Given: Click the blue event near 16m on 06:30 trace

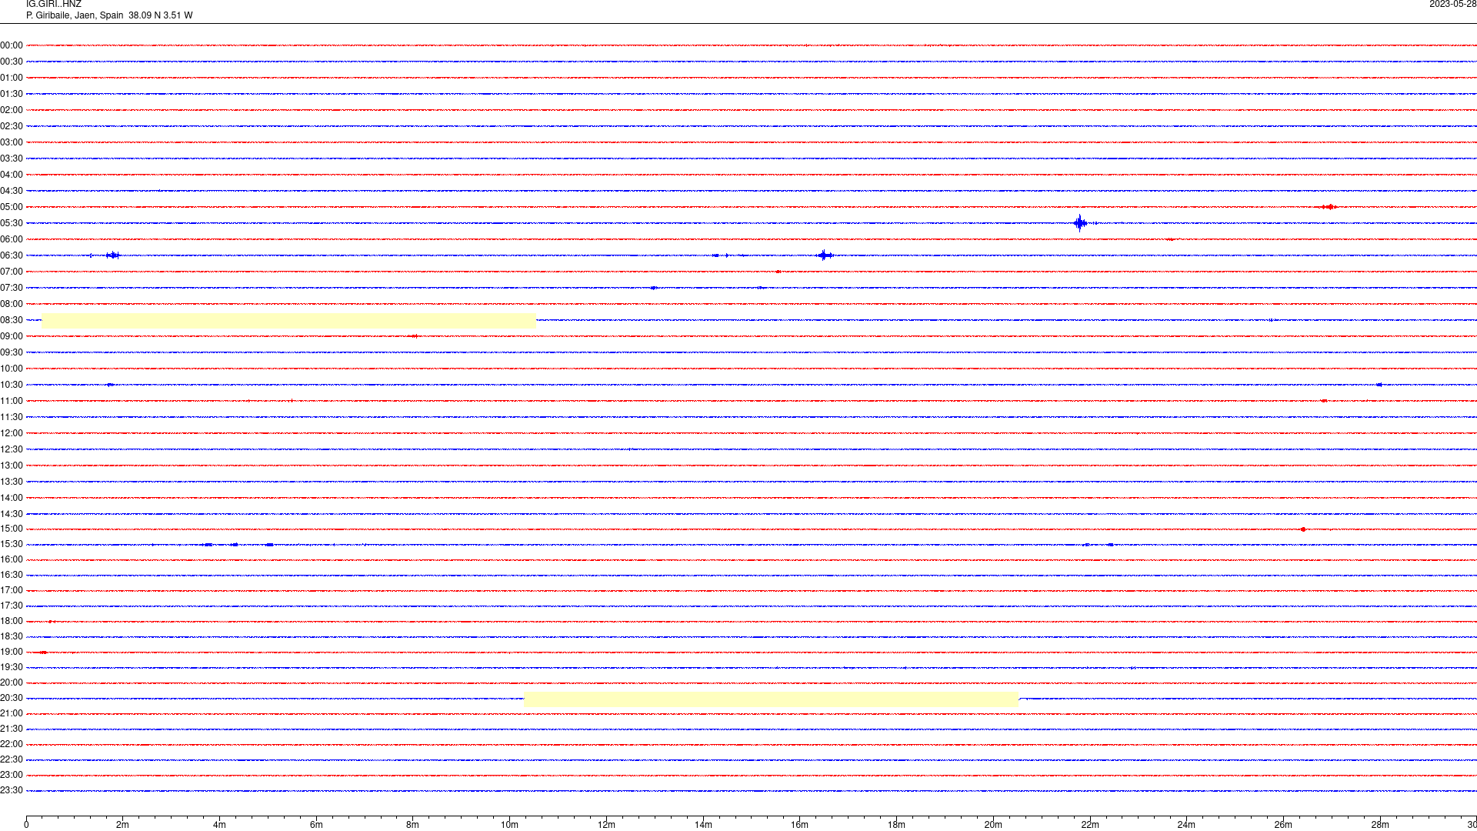Looking at the screenshot, I should click(x=825, y=255).
